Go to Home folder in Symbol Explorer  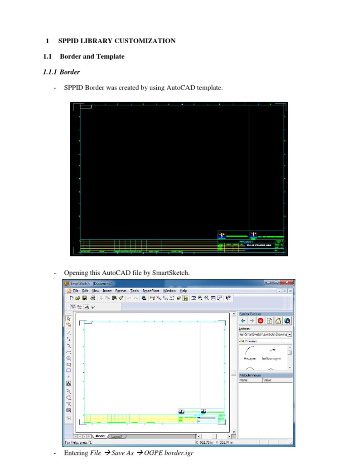(278, 321)
